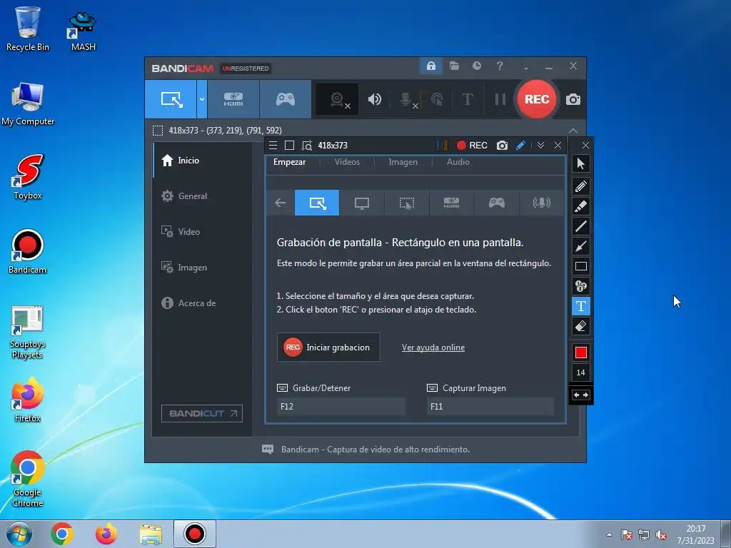Viewport: 731px width, 548px height.
Task: Select audio only recording mode tile
Action: pos(541,203)
